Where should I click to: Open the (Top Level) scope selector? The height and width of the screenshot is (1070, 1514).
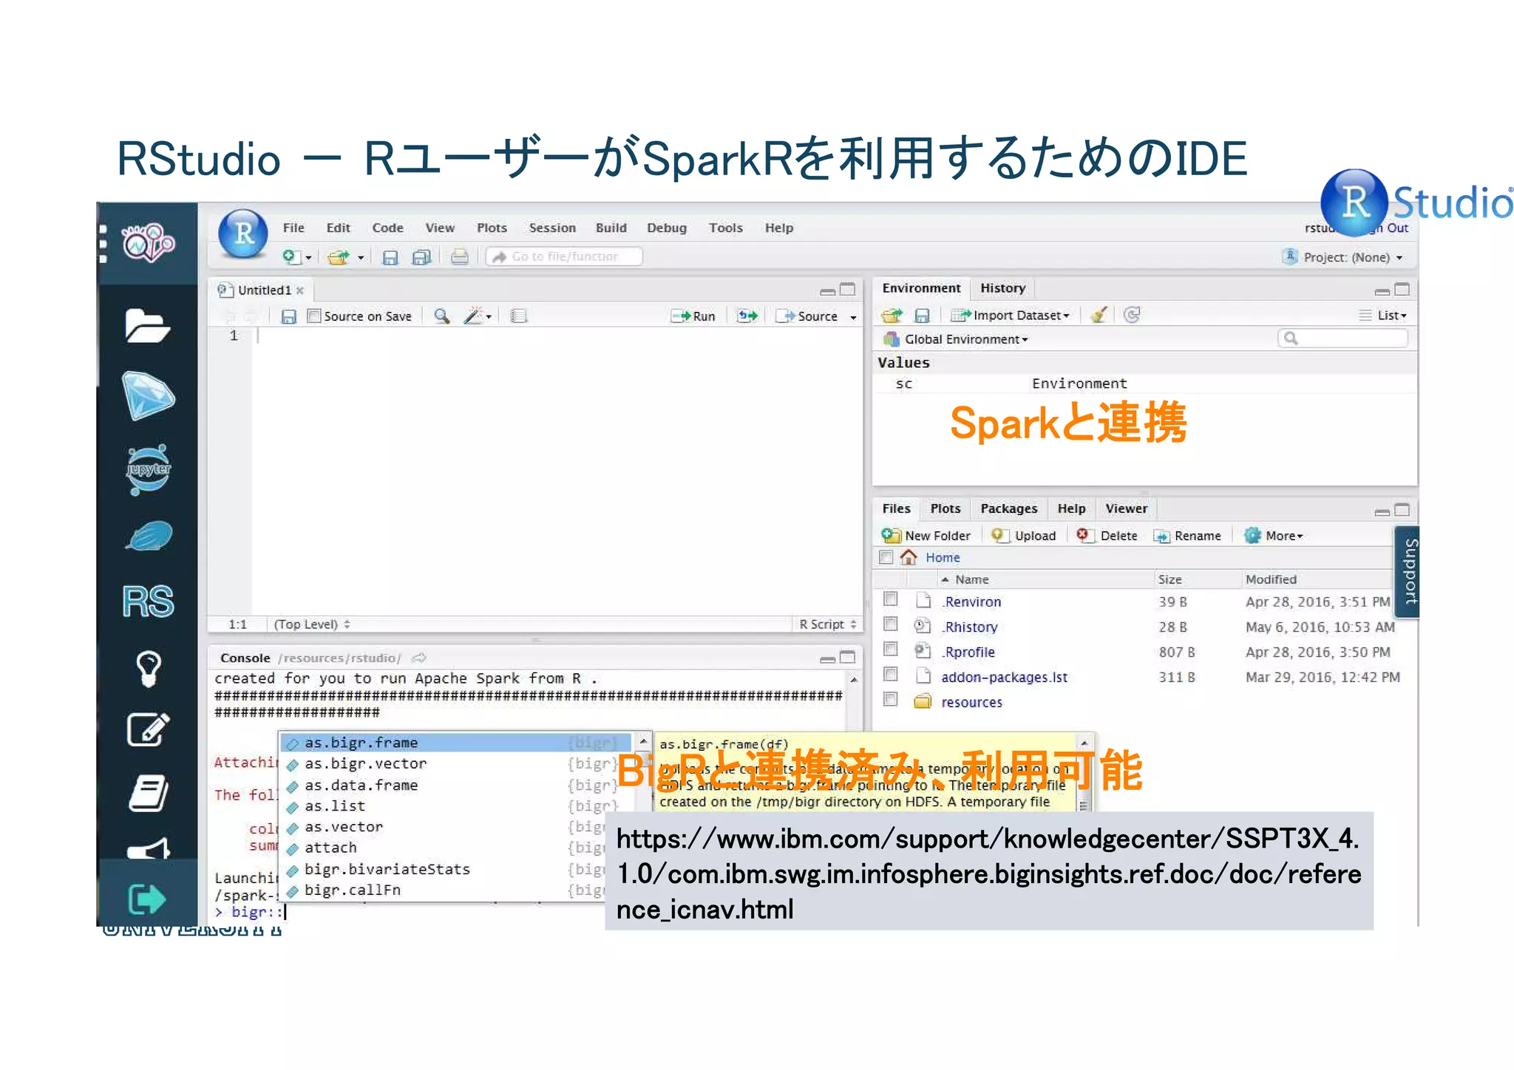312,624
